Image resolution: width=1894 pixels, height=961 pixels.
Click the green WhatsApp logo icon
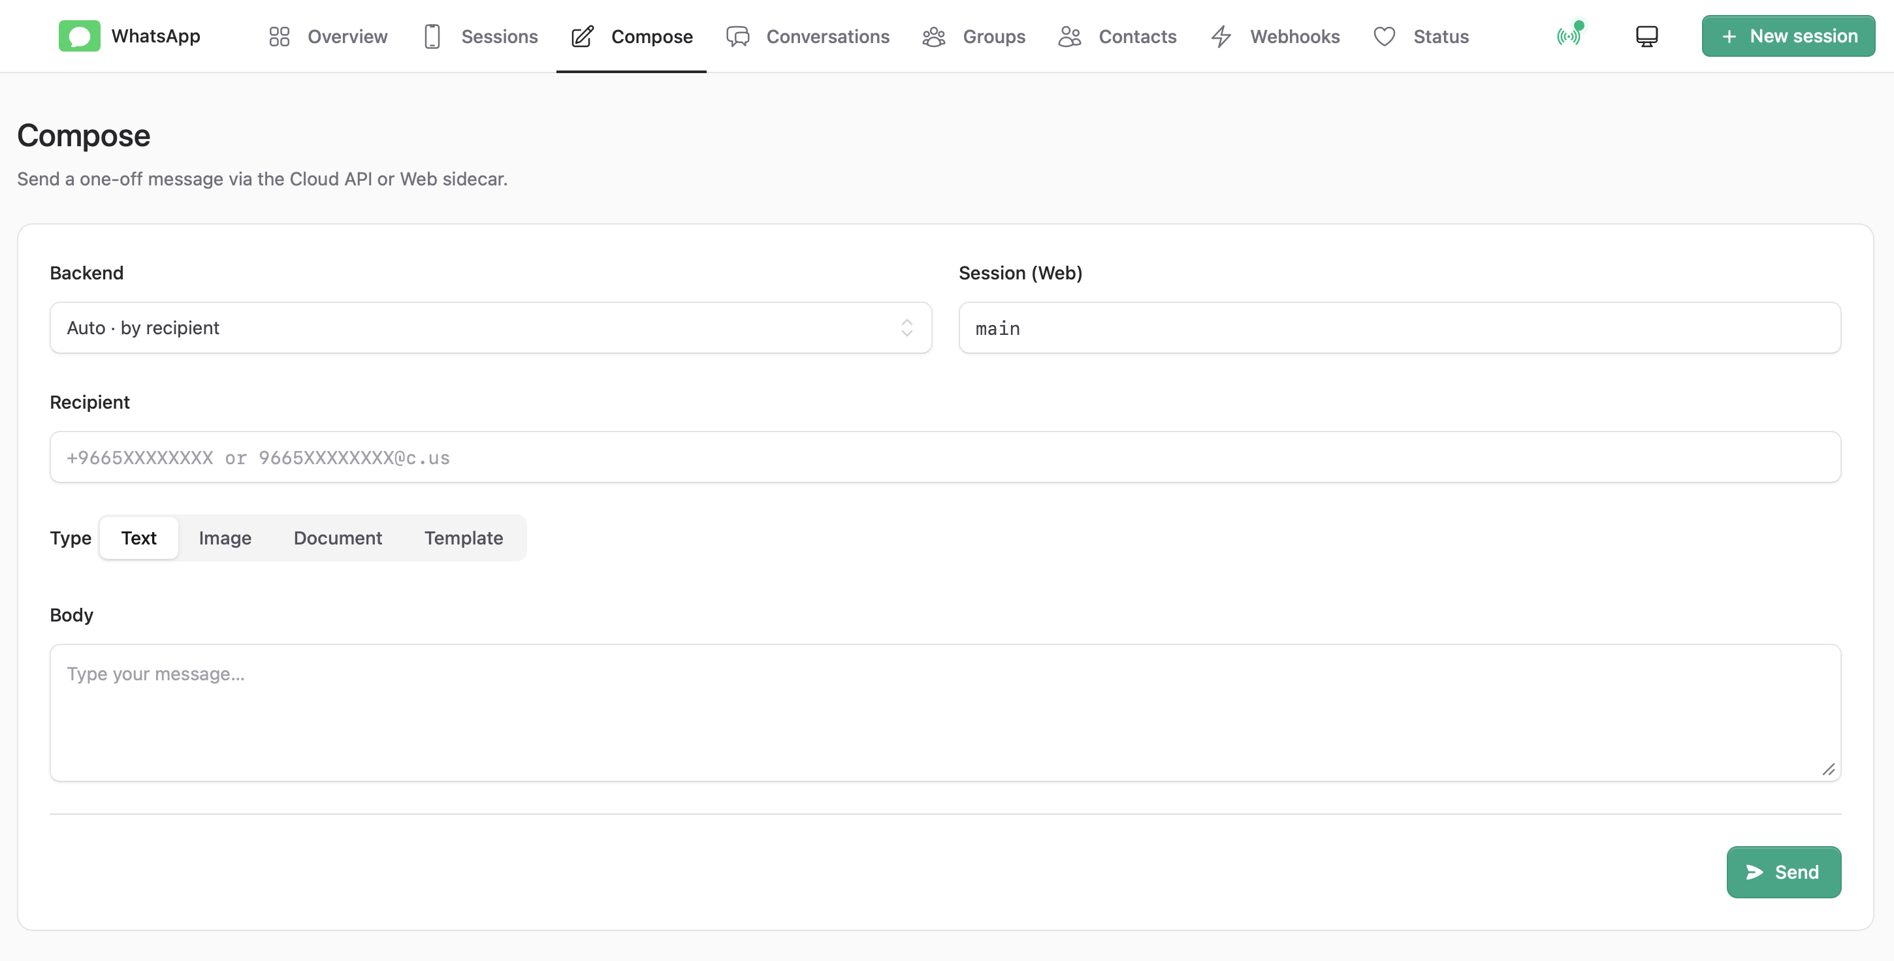pyautogui.click(x=80, y=36)
